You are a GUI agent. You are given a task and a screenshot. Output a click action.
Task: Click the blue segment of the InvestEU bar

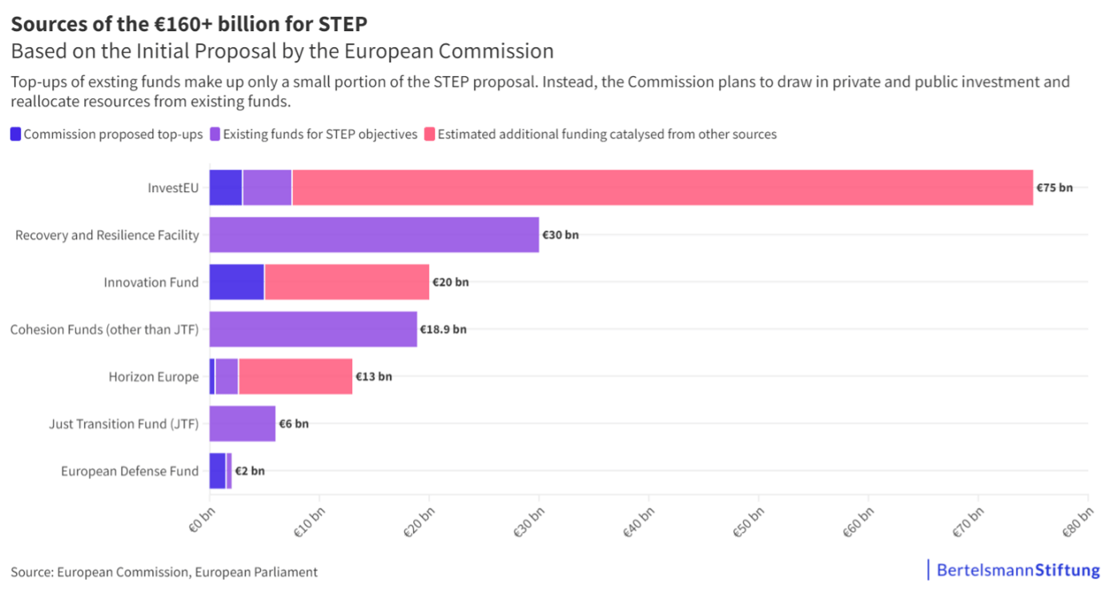point(226,188)
